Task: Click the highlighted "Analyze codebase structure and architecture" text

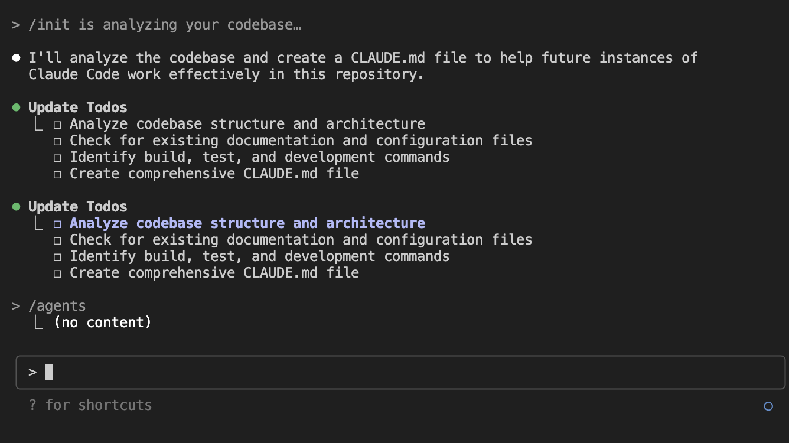Action: (x=247, y=223)
